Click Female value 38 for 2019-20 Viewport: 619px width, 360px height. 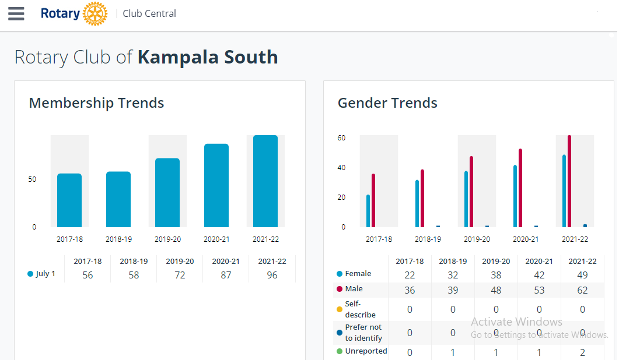click(x=496, y=275)
